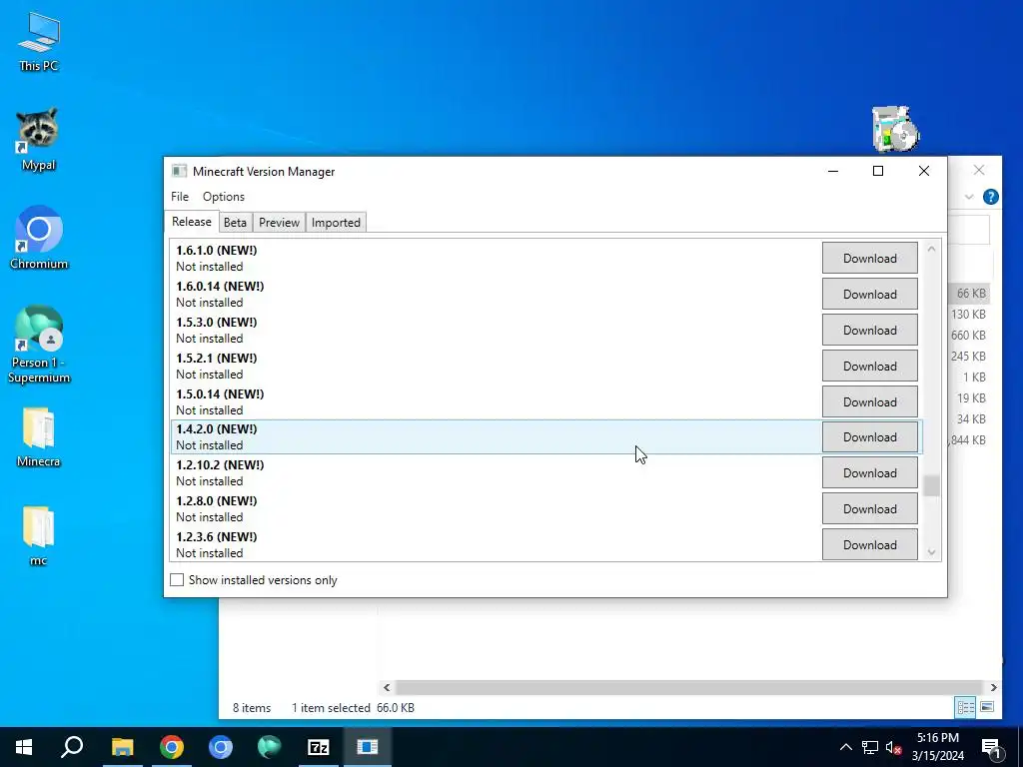Screen dimensions: 1023x767
Task: Open Person 1 - Supermium shortcut
Action: [x=39, y=345]
